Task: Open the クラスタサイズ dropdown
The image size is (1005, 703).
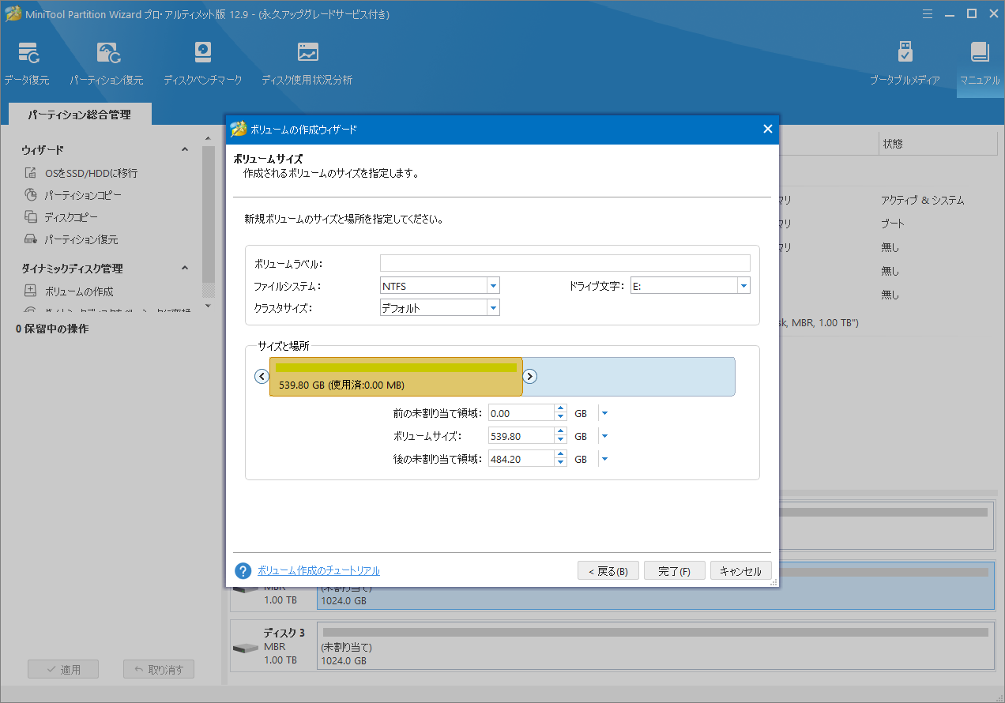Action: tap(493, 307)
